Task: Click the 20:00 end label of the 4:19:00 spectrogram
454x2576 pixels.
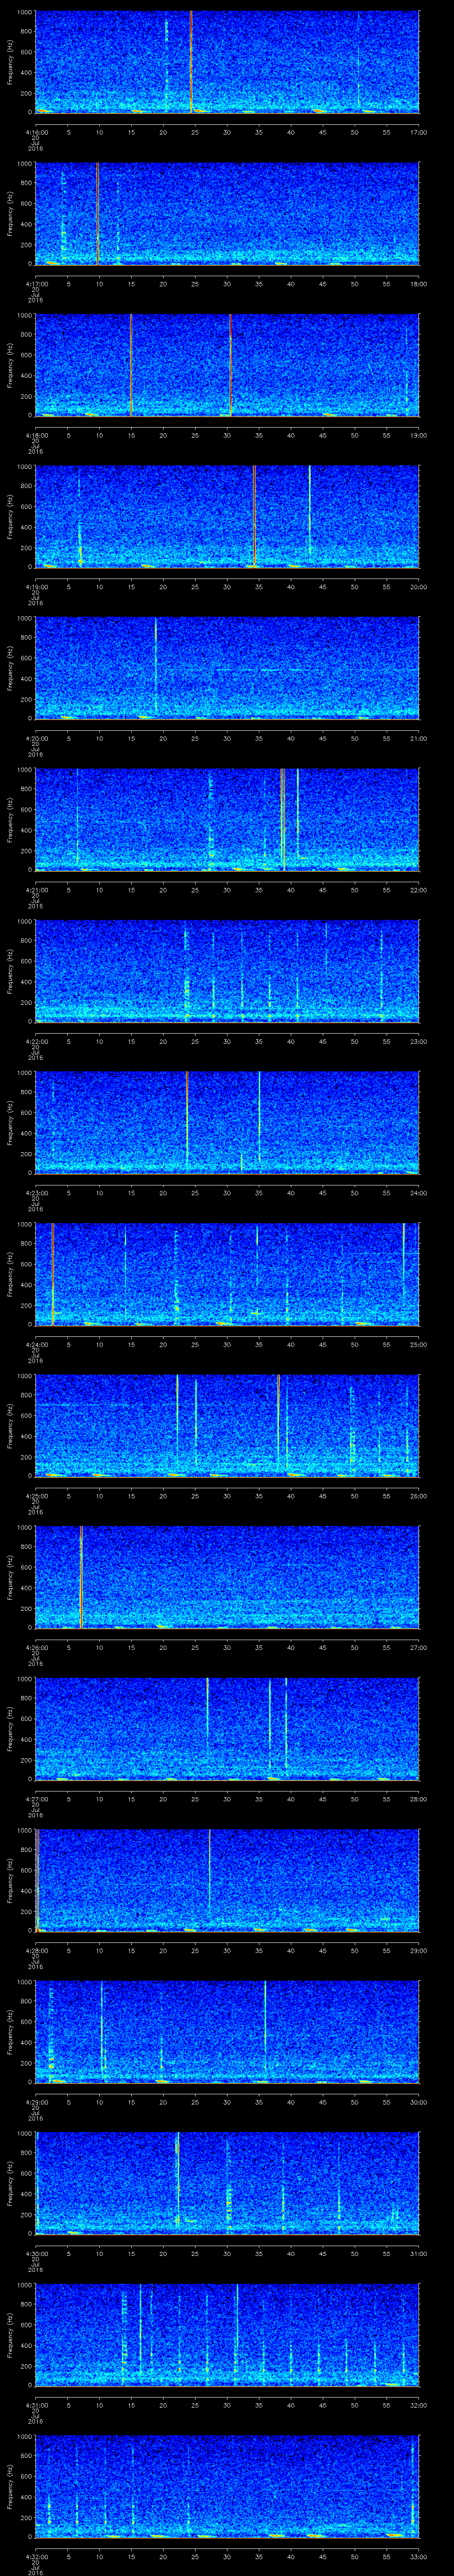Action: 419,587
